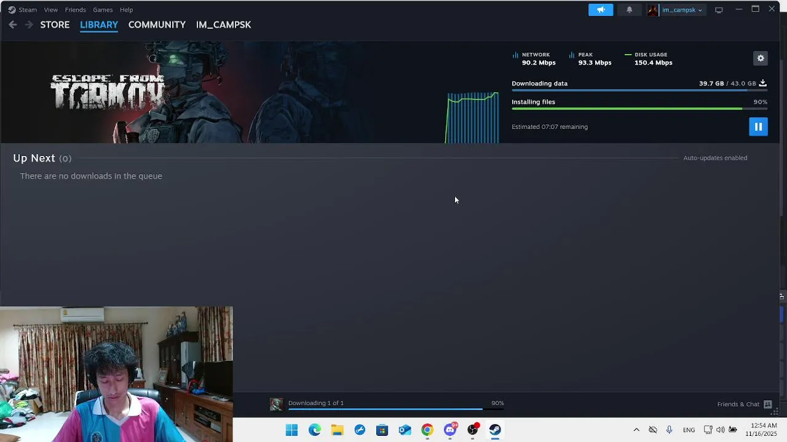This screenshot has width=787, height=442.
Task: Click 'Estimated 07:07 remaining' text
Action: pos(550,127)
